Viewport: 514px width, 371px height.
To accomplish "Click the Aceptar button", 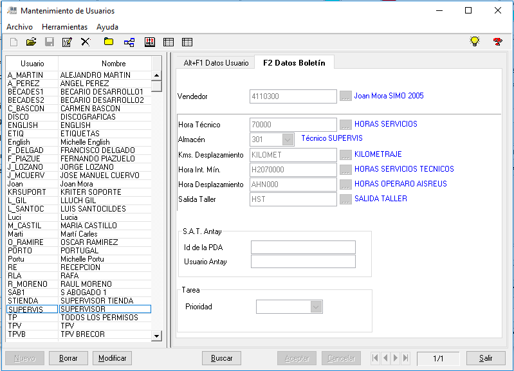I will (297, 358).
